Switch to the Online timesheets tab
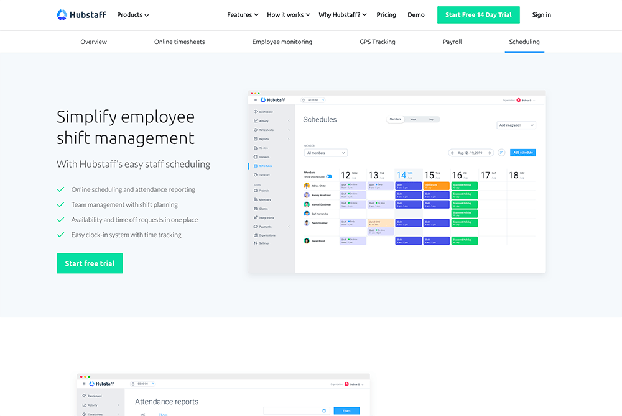Screen dimensions: 622x416 click(179, 42)
